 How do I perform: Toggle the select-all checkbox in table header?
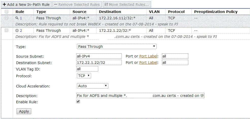click(7, 12)
